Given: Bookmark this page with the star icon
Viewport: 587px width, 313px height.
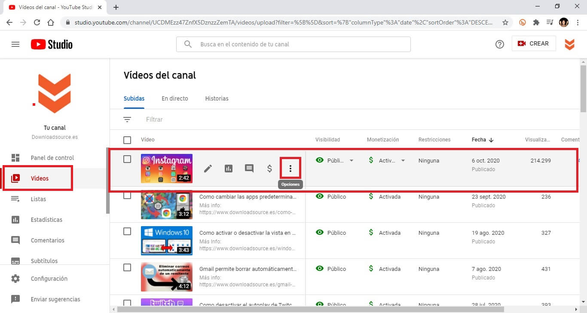Looking at the screenshot, I should click(x=505, y=22).
